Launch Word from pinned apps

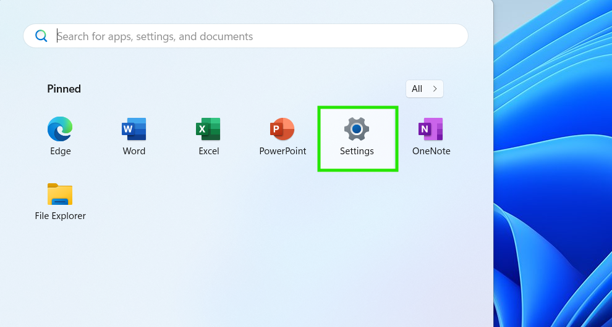[134, 136]
